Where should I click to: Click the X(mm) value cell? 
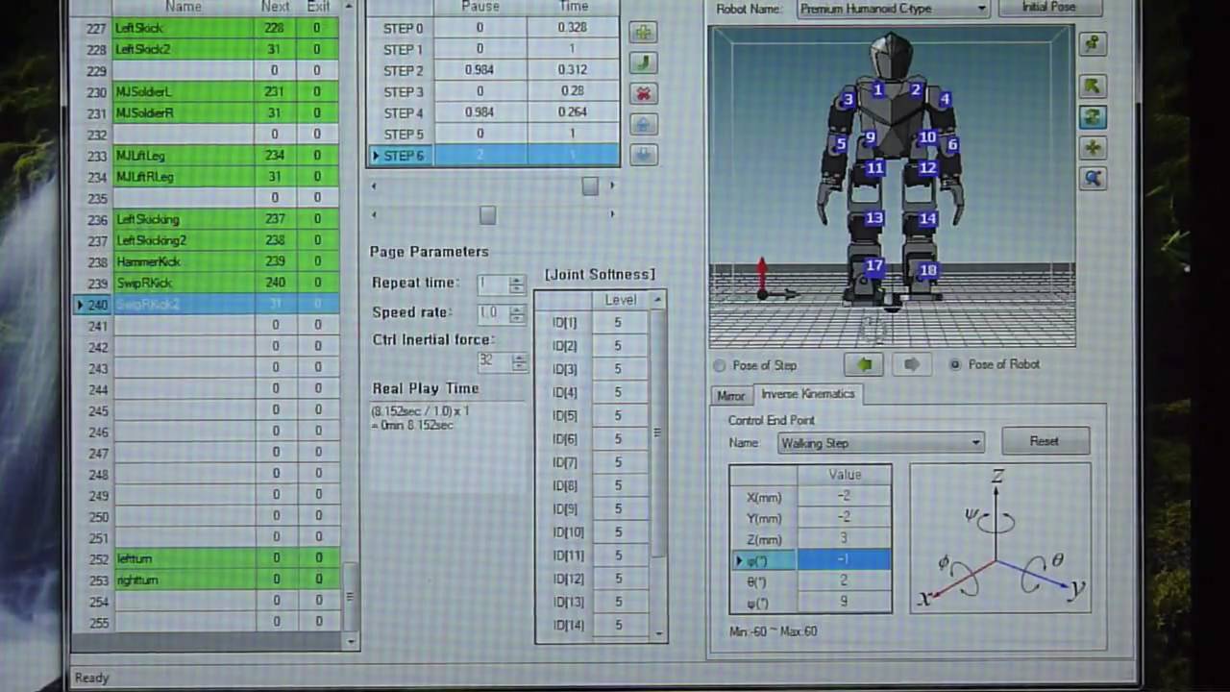pos(844,496)
